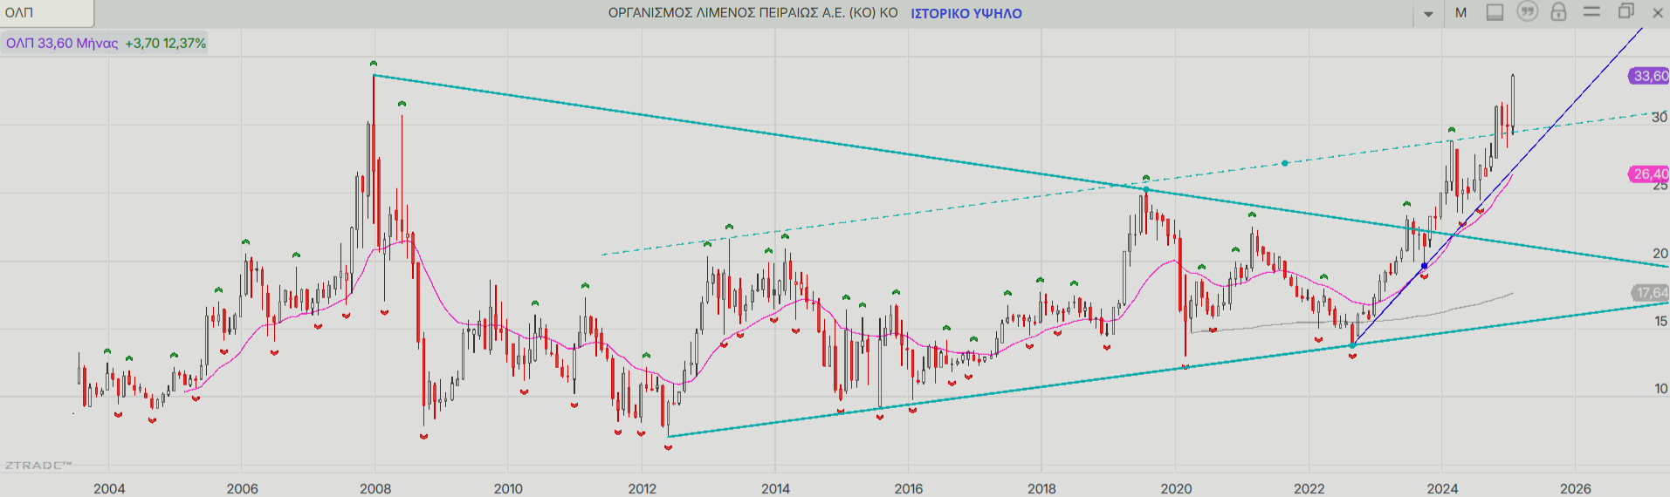The width and height of the screenshot is (1670, 497).
Task: Click the 20 level on the price axis
Action: pos(1660,253)
